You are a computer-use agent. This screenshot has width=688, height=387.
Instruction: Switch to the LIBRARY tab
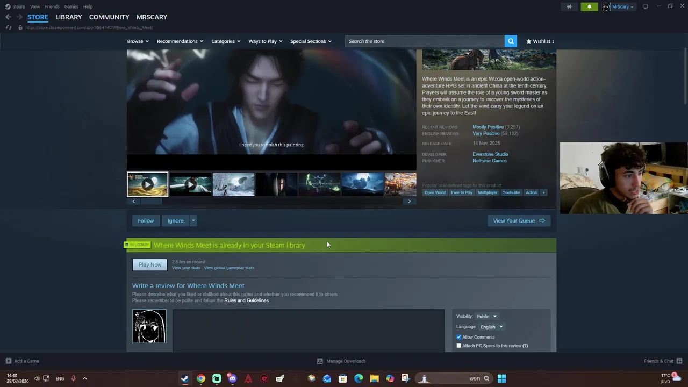pyautogui.click(x=69, y=17)
